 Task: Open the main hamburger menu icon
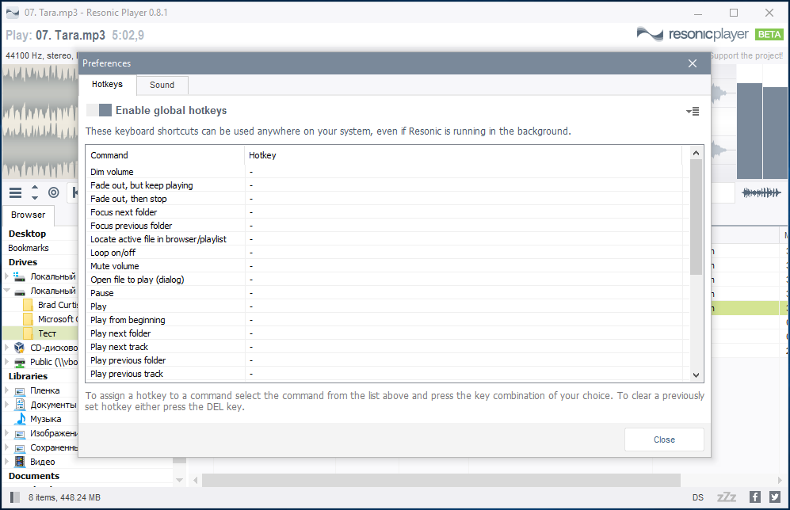(x=16, y=192)
